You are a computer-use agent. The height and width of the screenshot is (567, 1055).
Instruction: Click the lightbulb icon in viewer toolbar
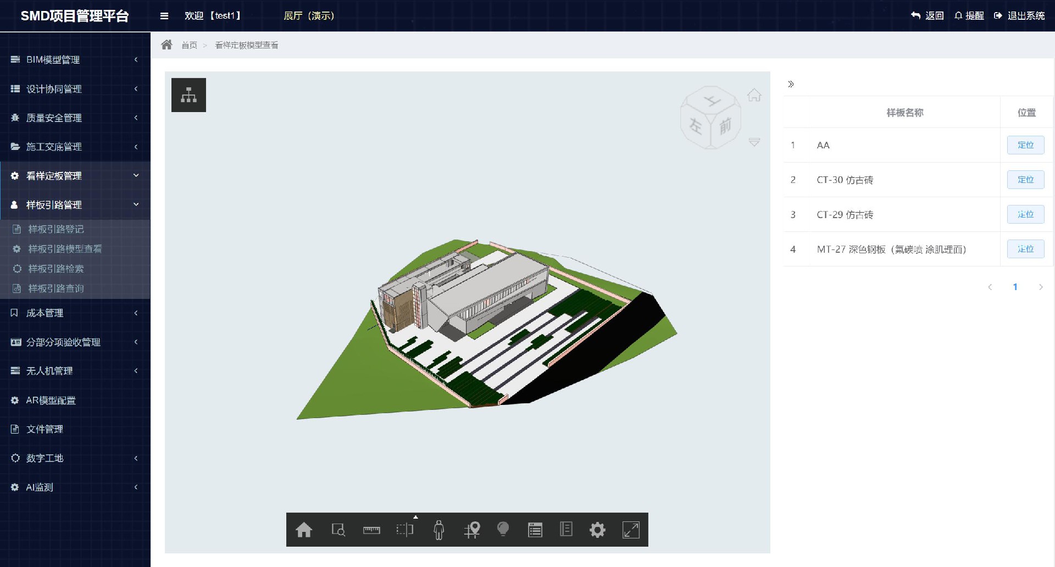click(x=503, y=529)
